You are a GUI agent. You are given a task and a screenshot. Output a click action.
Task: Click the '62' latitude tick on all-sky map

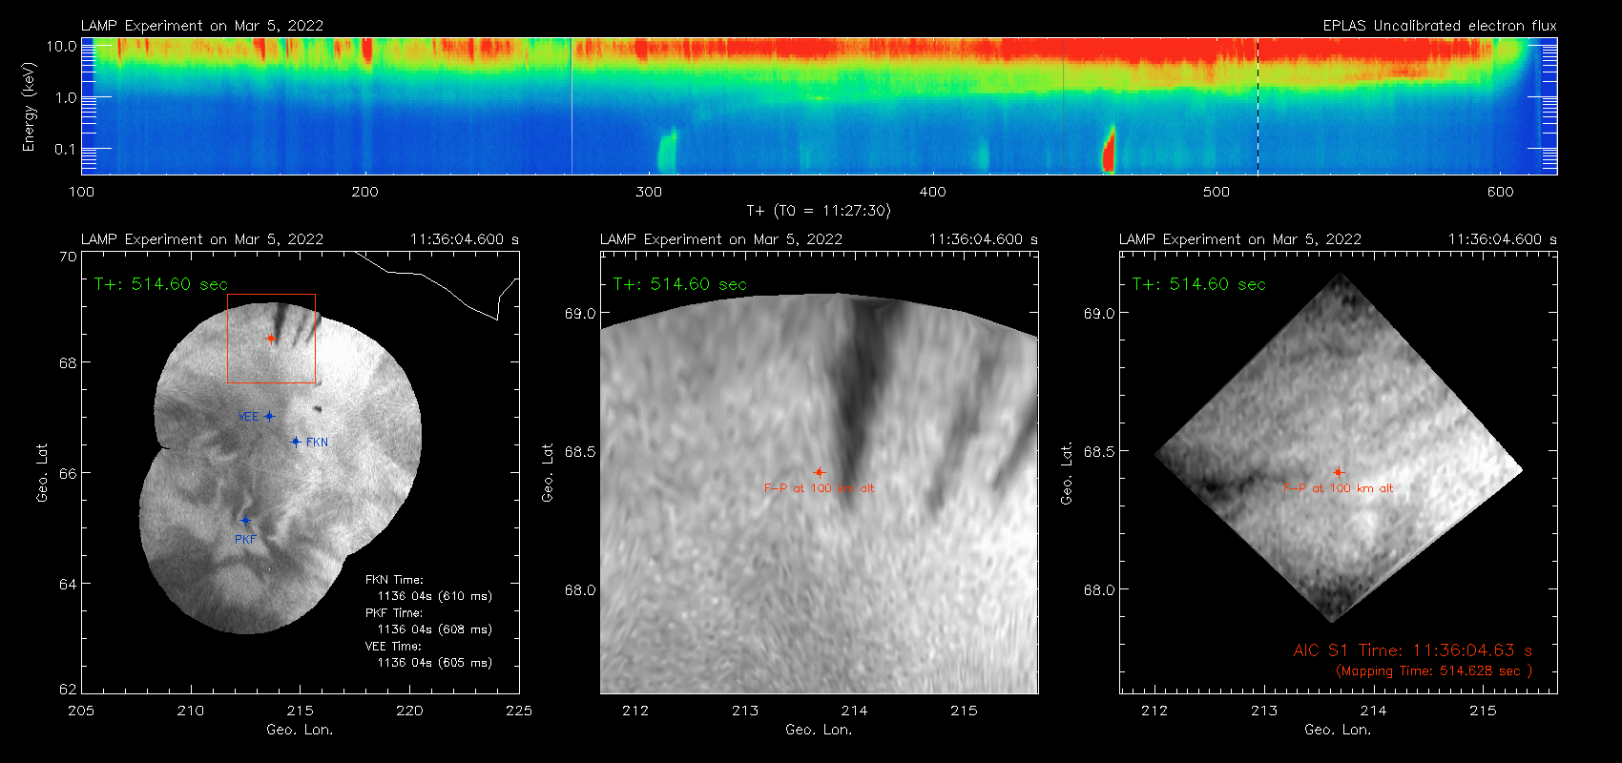(68, 690)
